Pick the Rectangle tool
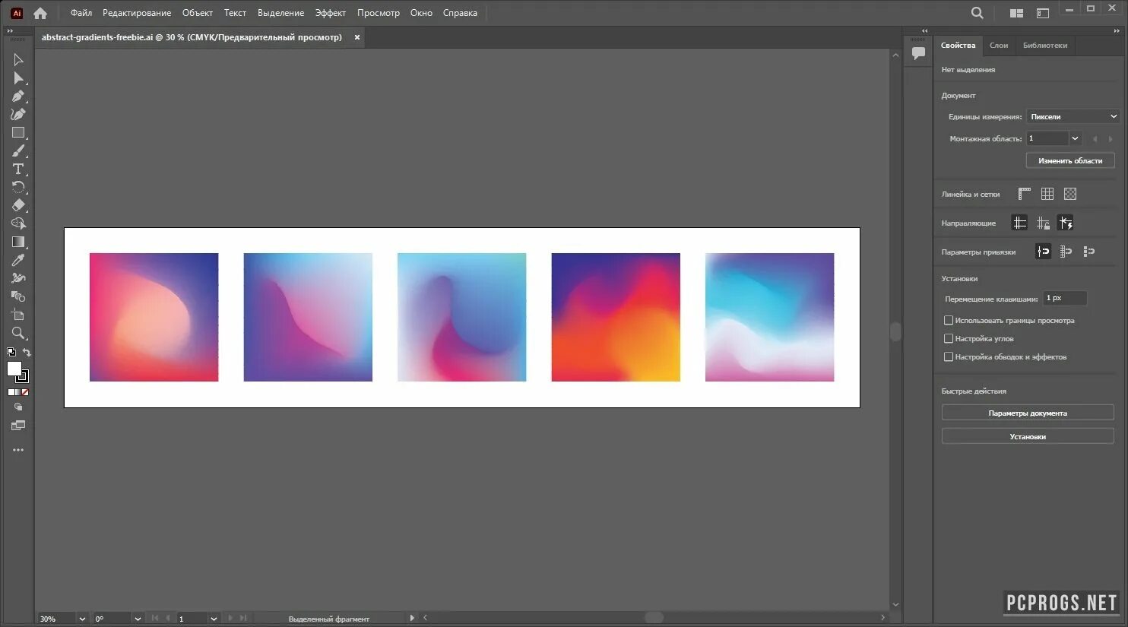 click(x=19, y=132)
